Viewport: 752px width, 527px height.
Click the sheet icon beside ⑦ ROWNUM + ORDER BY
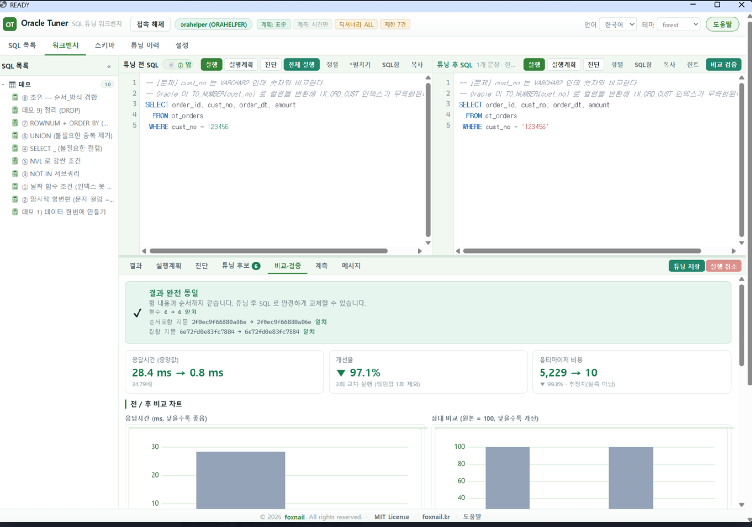(x=15, y=123)
